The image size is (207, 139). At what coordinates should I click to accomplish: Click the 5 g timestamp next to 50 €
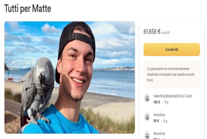165,121
